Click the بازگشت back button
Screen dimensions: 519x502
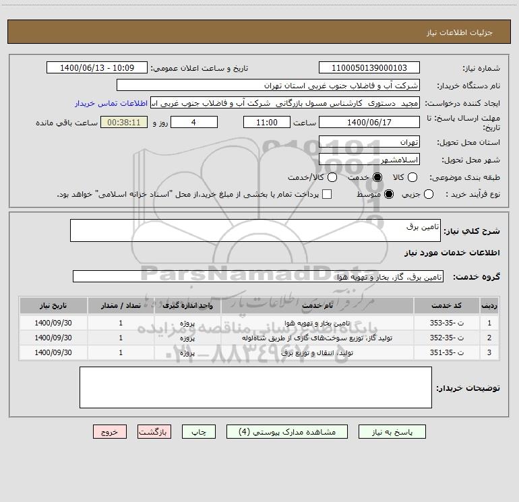coord(154,432)
